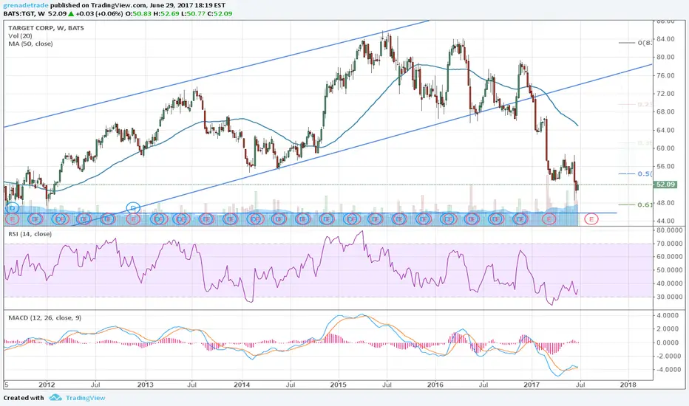Viewport: 689px width, 406px height.
Task: Click the 56.00 price axis label
Action: point(666,166)
